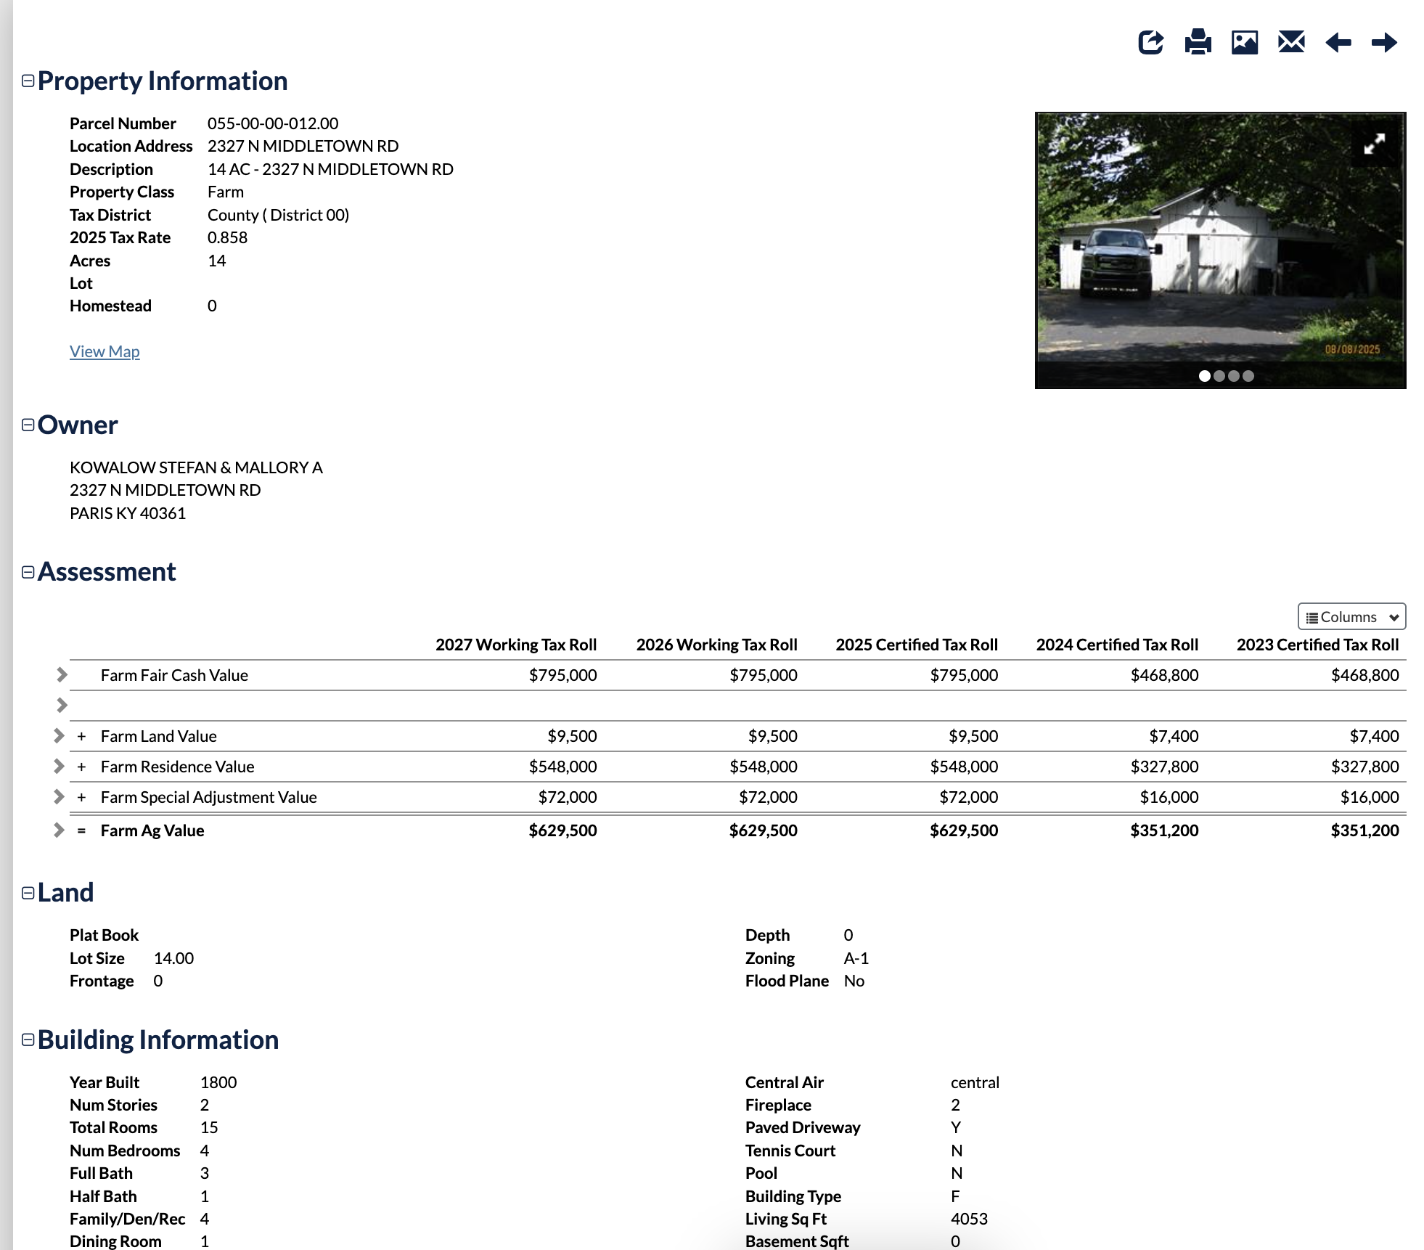Click the 2025 Tax Rate value 0.858

click(x=227, y=237)
